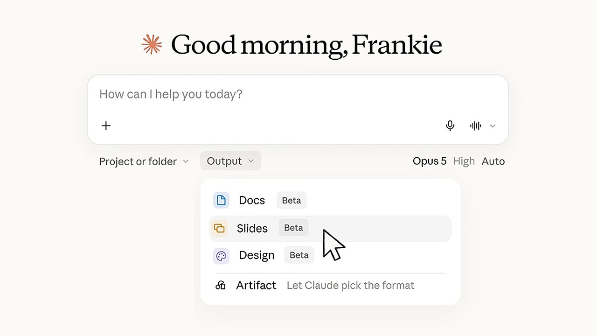This screenshot has height=336, width=597.
Task: Select Docs from the Output menu
Action: (x=330, y=200)
